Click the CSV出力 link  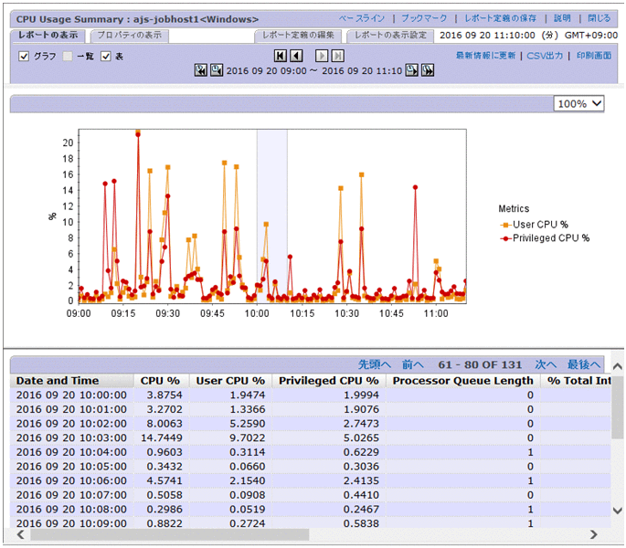pos(546,56)
